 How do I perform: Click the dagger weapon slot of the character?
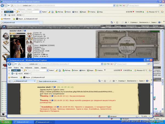pyautogui.click(x=6, y=49)
